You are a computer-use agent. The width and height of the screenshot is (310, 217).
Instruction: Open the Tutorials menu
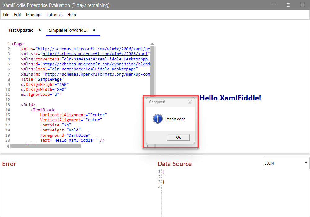(54, 15)
